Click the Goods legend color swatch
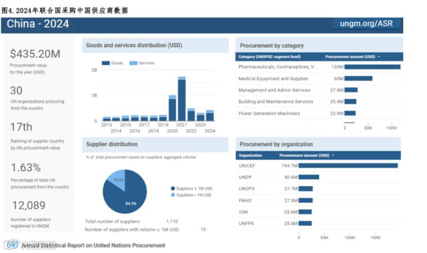The height and width of the screenshot is (253, 427). point(106,63)
